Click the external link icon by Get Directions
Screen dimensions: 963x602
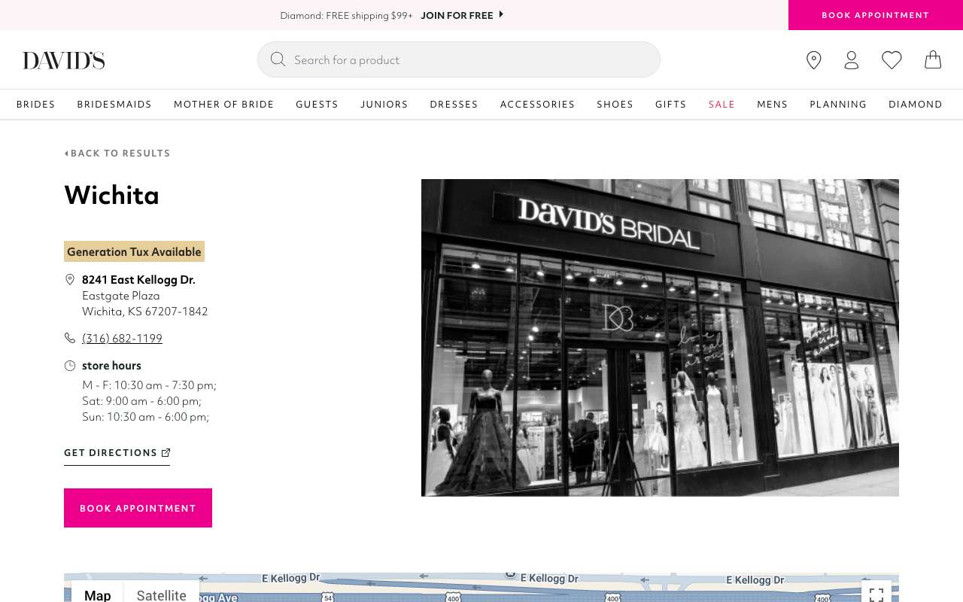pyautogui.click(x=166, y=452)
